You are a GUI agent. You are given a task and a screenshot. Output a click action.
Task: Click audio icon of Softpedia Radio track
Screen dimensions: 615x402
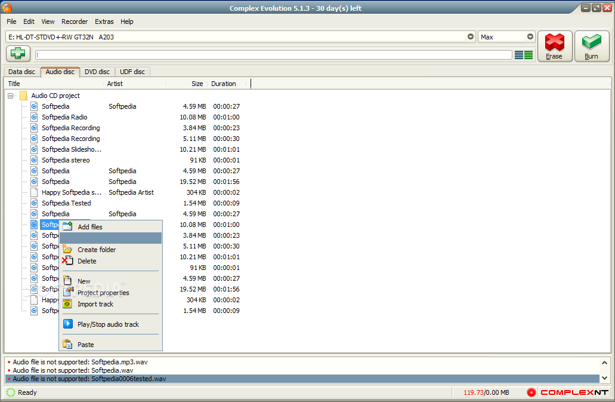point(35,117)
